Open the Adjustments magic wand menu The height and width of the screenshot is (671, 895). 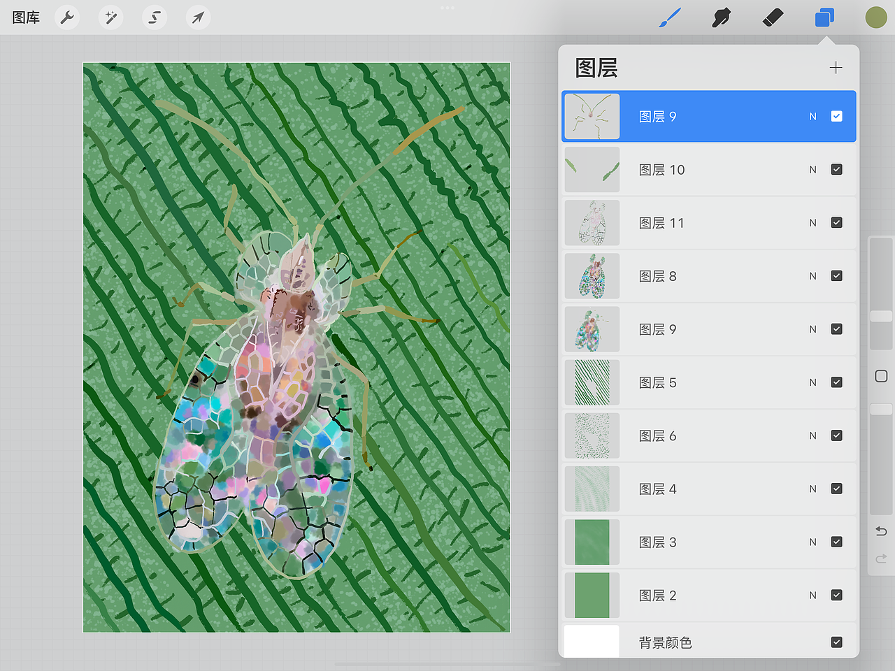click(x=111, y=17)
